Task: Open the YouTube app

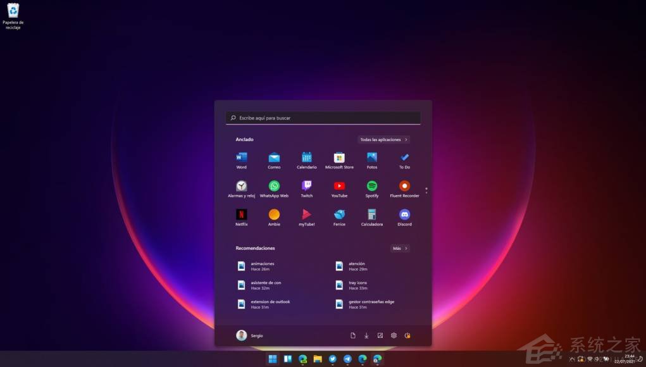Action: (x=339, y=189)
